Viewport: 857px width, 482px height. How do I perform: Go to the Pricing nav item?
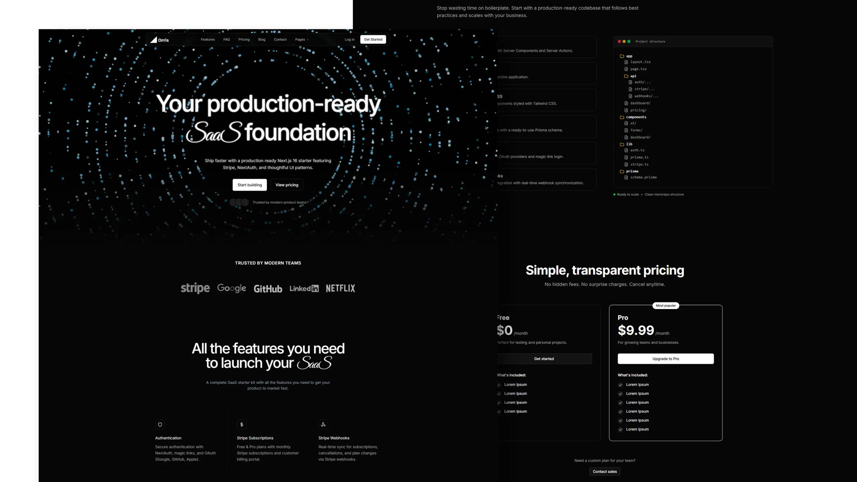[x=244, y=39]
